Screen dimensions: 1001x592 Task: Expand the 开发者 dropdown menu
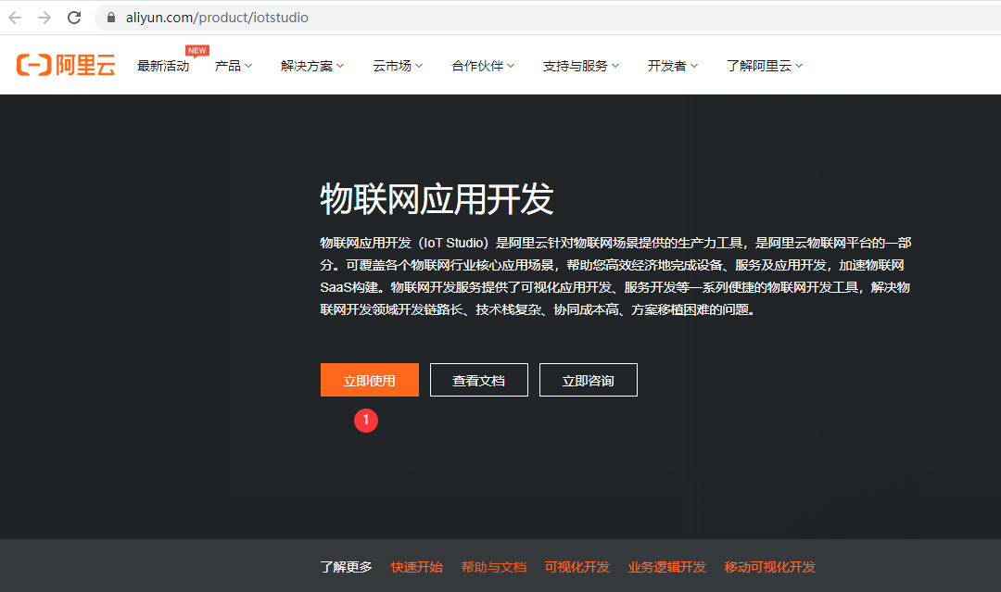(673, 66)
